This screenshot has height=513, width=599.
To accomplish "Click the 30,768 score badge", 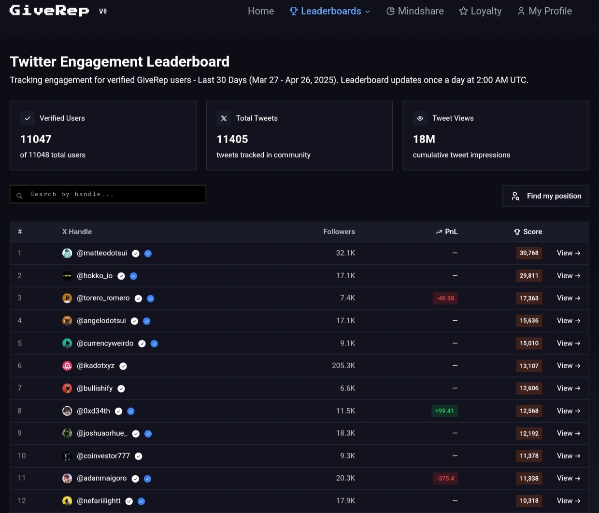I will click(x=529, y=253).
